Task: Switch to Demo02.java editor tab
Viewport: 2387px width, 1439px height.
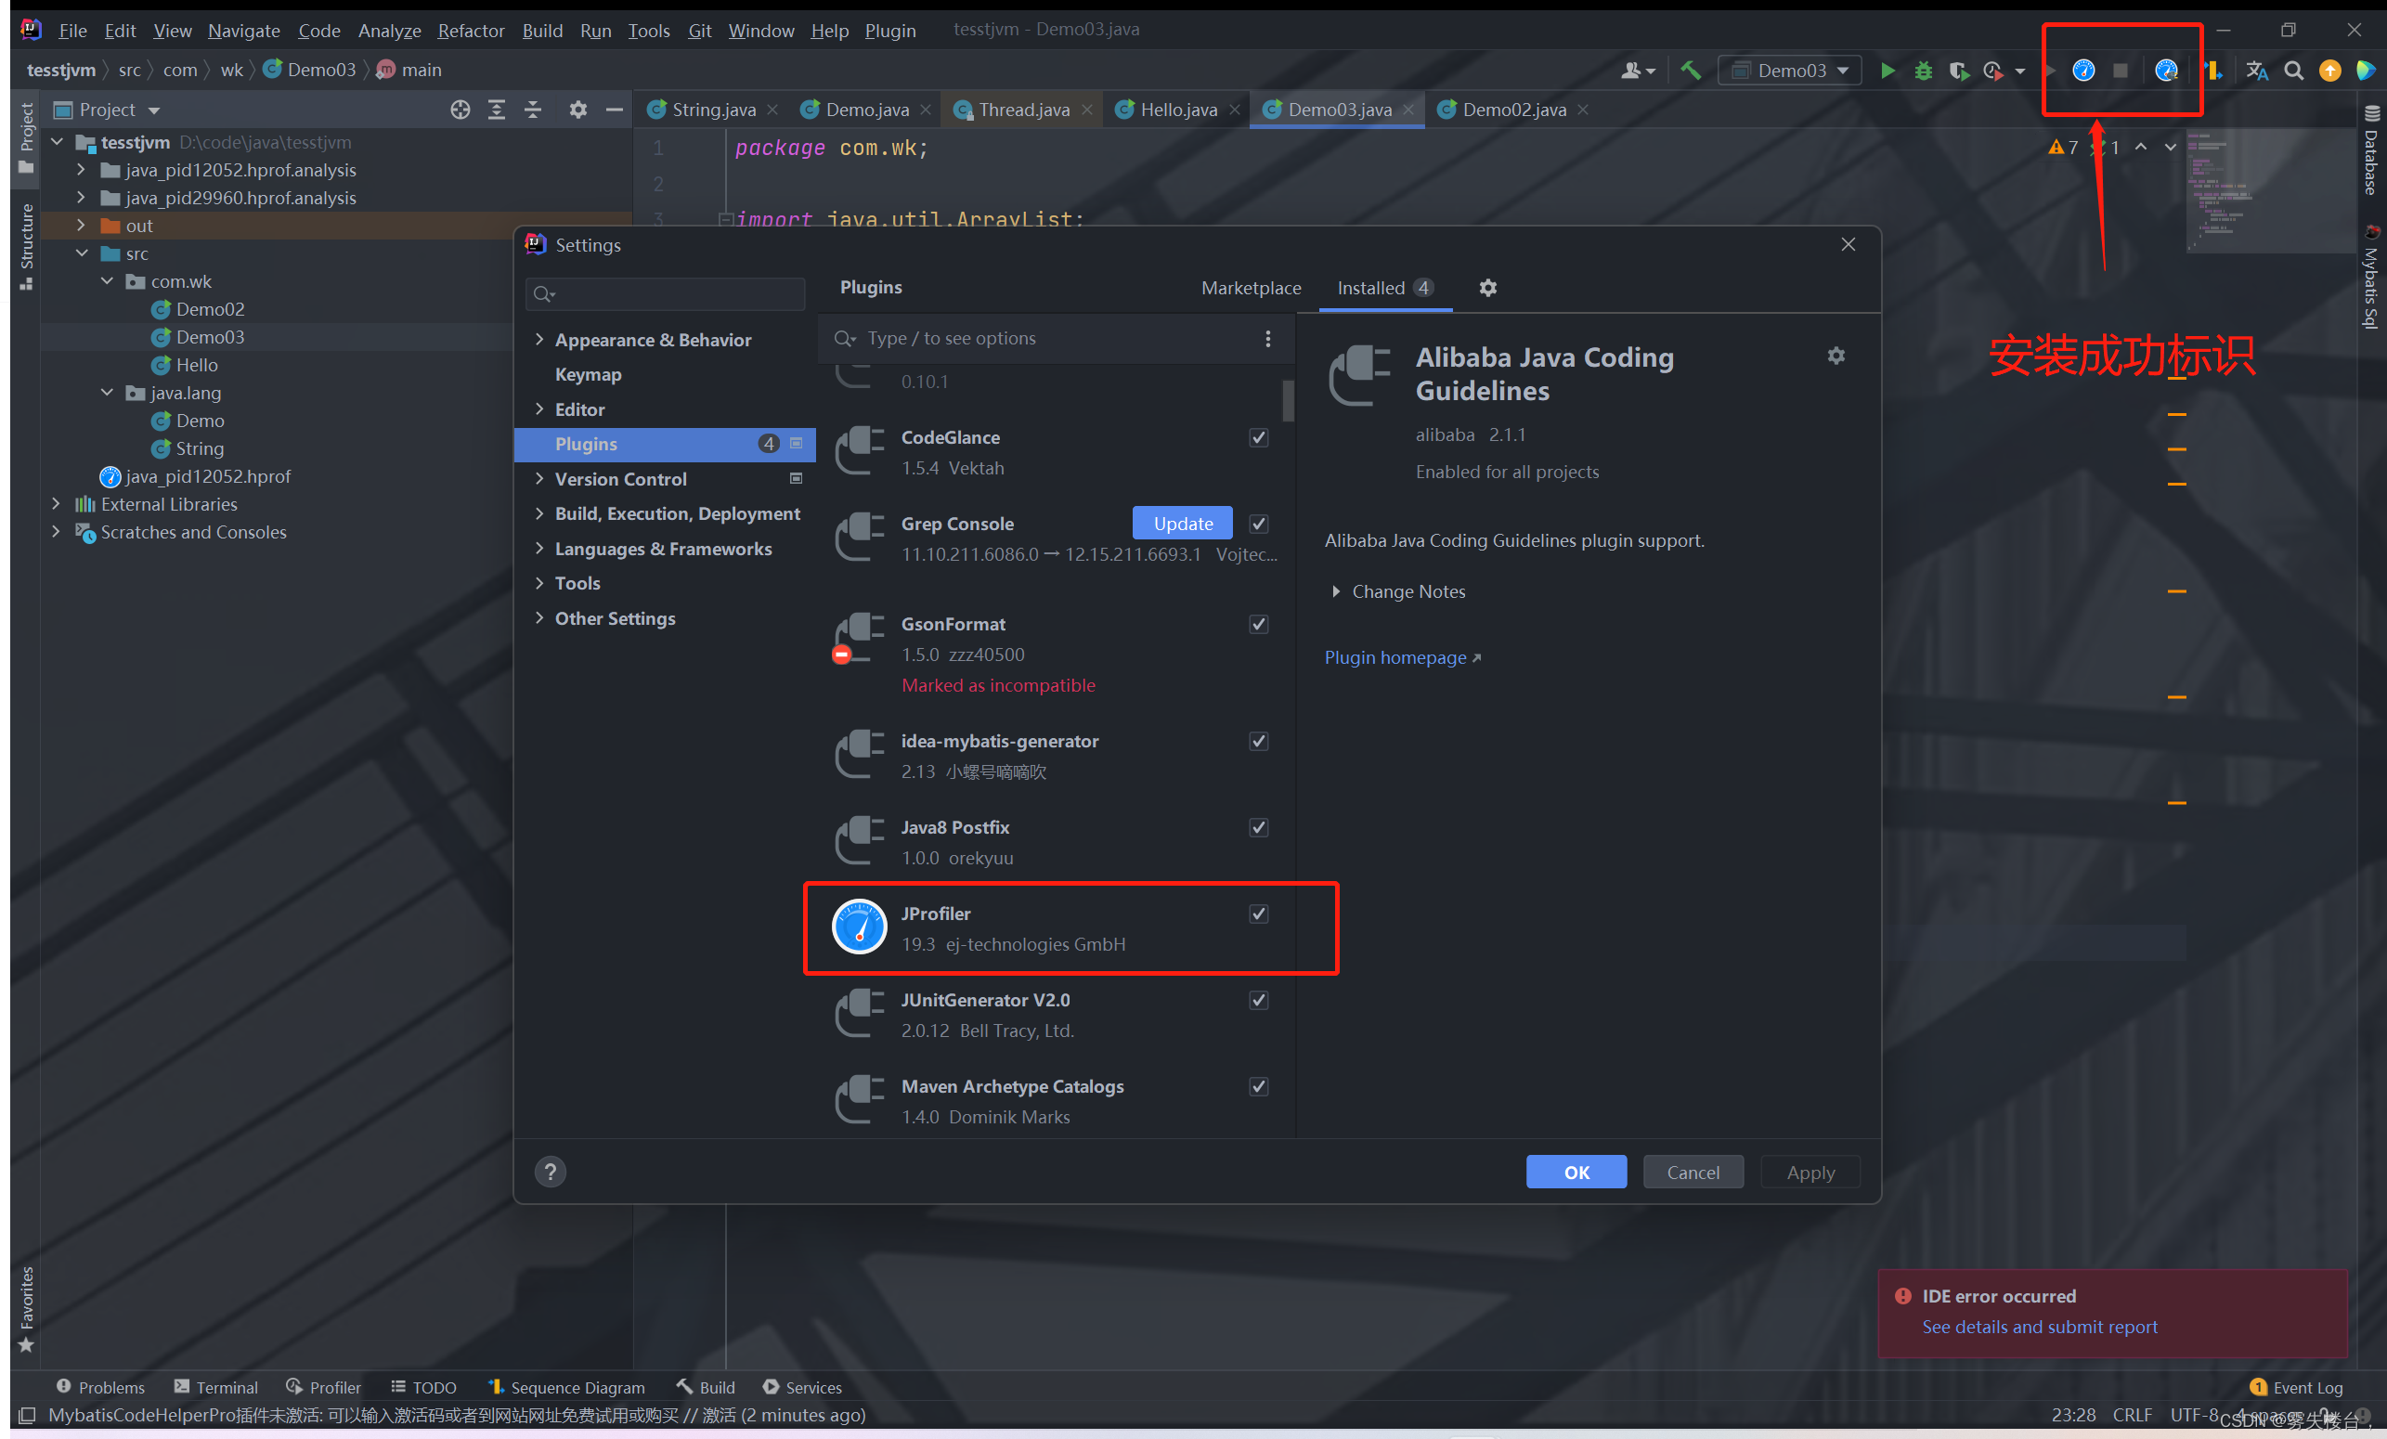Action: click(x=1513, y=110)
